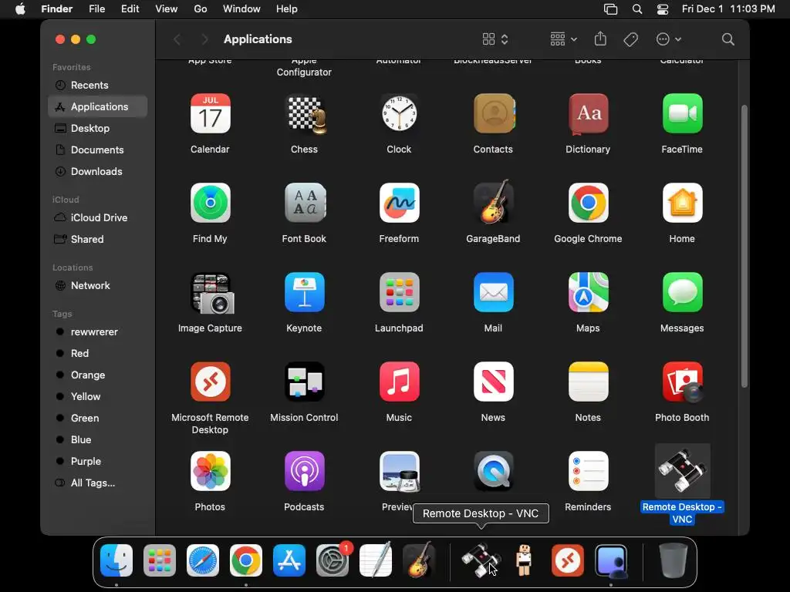Open the Go menu
Viewport: 790px width, 592px height.
pyautogui.click(x=201, y=9)
